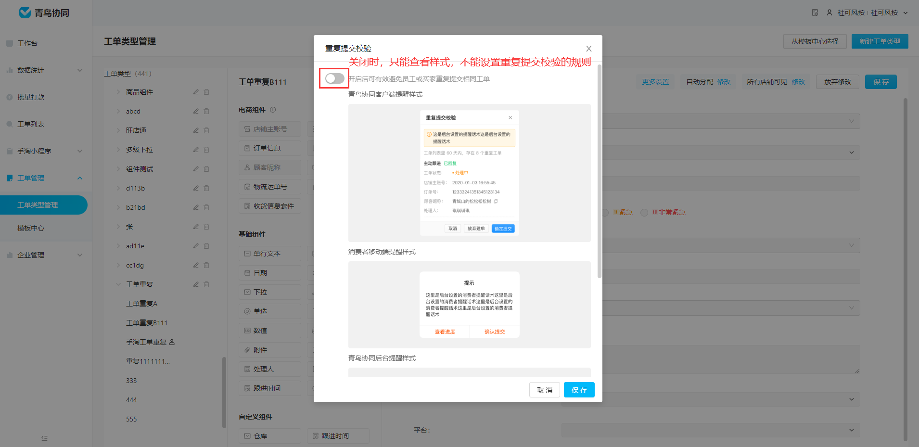Delete the 组件测试 trash icon
Screen dimensions: 919x447
[206, 169]
